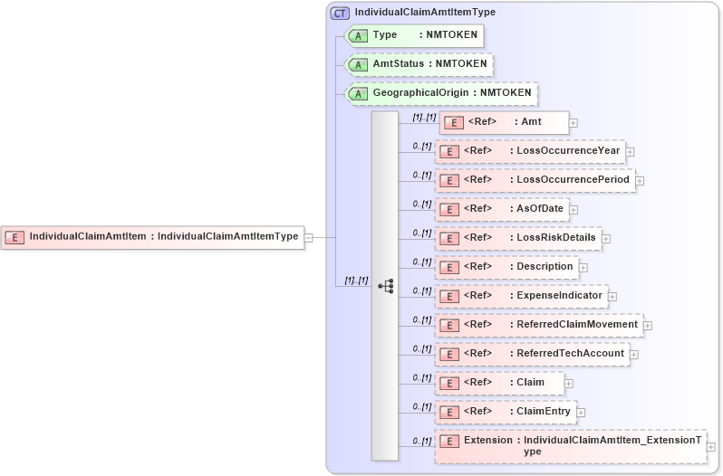This screenshot has width=723, height=476.
Task: Select the 'Extension : IndividualClaimAmtItem_ExtensionType' label
Action: click(x=583, y=446)
